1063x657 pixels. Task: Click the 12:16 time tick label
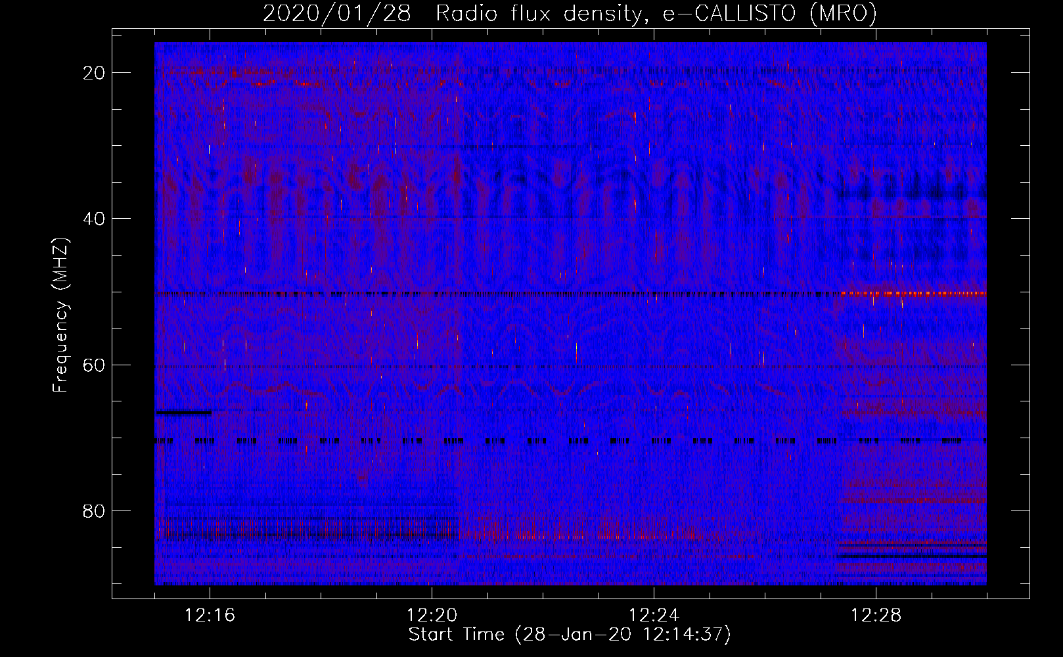point(210,616)
